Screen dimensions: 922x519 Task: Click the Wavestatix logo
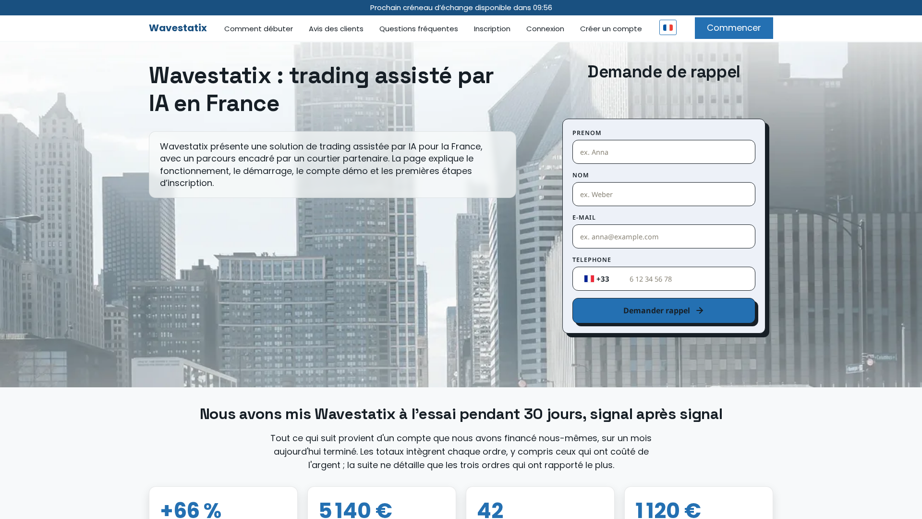(178, 28)
